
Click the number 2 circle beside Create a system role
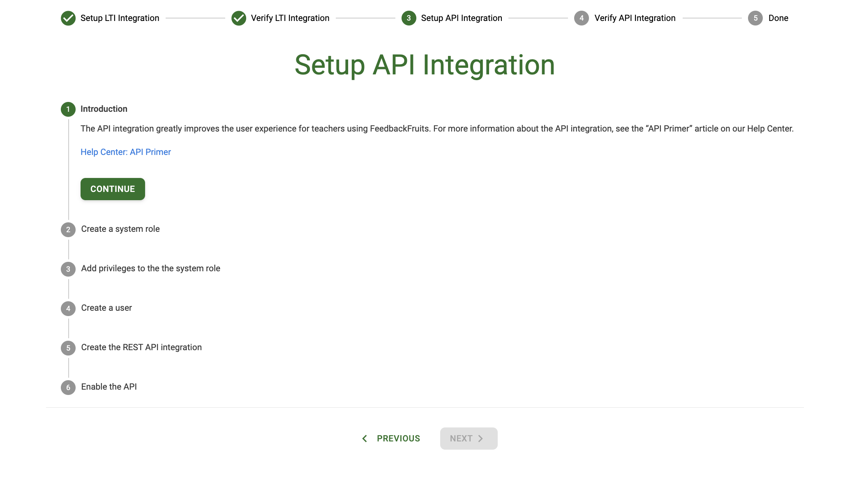(68, 229)
